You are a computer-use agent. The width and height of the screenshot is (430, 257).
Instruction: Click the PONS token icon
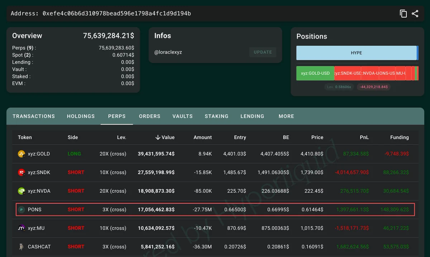tap(21, 210)
